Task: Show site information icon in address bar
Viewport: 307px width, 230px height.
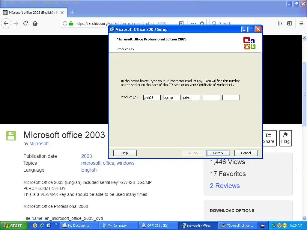Action: pyautogui.click(x=65, y=23)
